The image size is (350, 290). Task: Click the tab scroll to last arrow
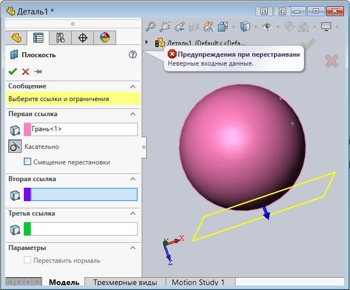37,282
